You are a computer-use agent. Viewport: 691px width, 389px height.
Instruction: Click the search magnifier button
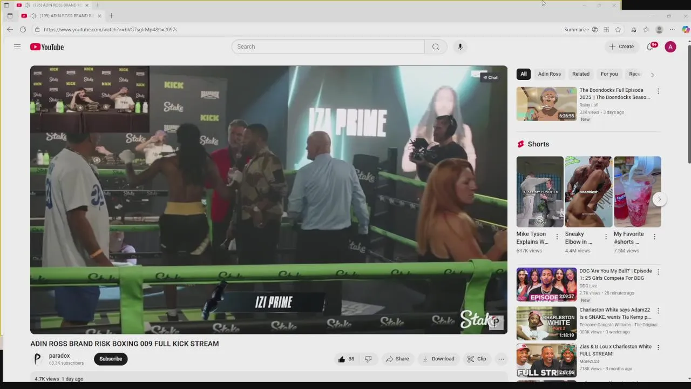click(436, 47)
